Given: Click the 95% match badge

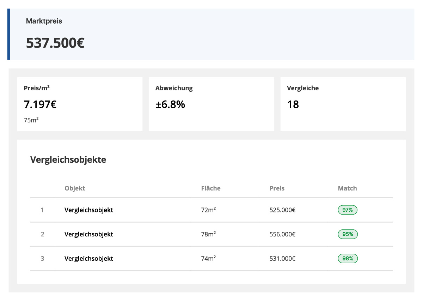Looking at the screenshot, I should [348, 234].
